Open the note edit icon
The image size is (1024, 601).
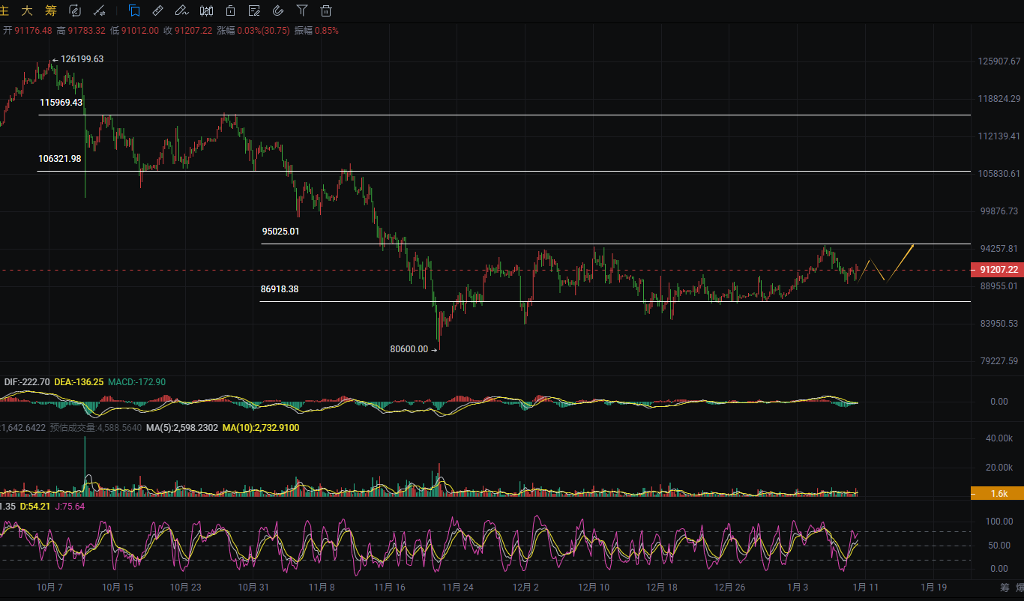(x=254, y=10)
